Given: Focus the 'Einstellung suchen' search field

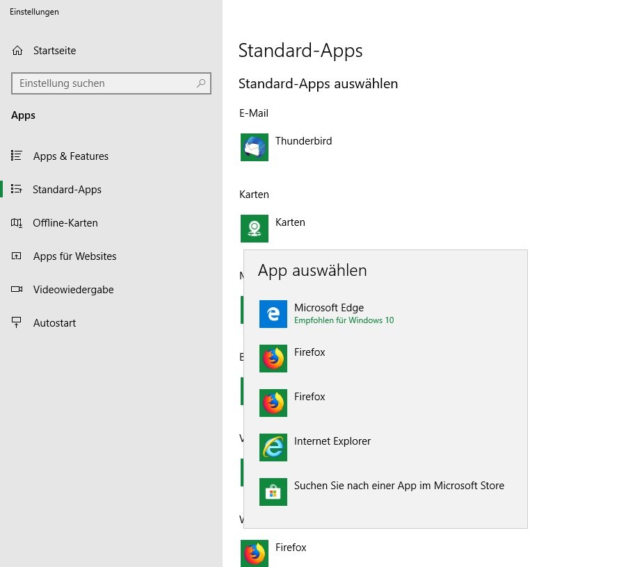Looking at the screenshot, I should point(104,83).
